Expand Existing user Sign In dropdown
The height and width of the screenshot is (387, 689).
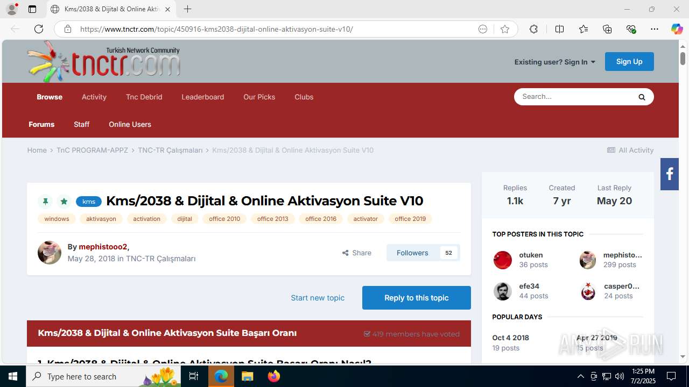click(555, 62)
